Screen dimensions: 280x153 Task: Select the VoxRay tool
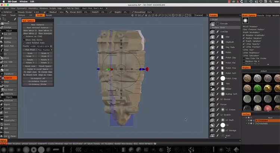click(x=8, y=42)
